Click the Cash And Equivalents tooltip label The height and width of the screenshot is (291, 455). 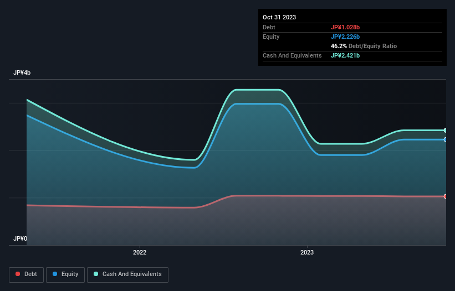(x=292, y=55)
